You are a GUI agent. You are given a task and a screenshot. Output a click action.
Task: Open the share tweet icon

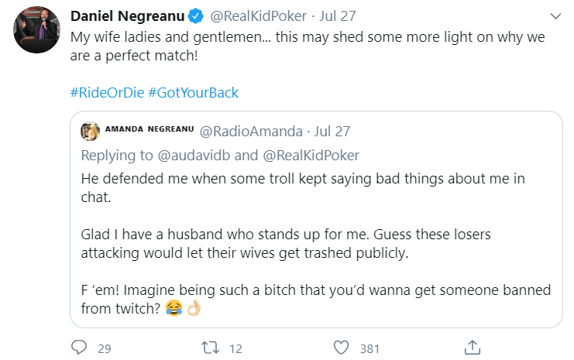[x=472, y=347]
